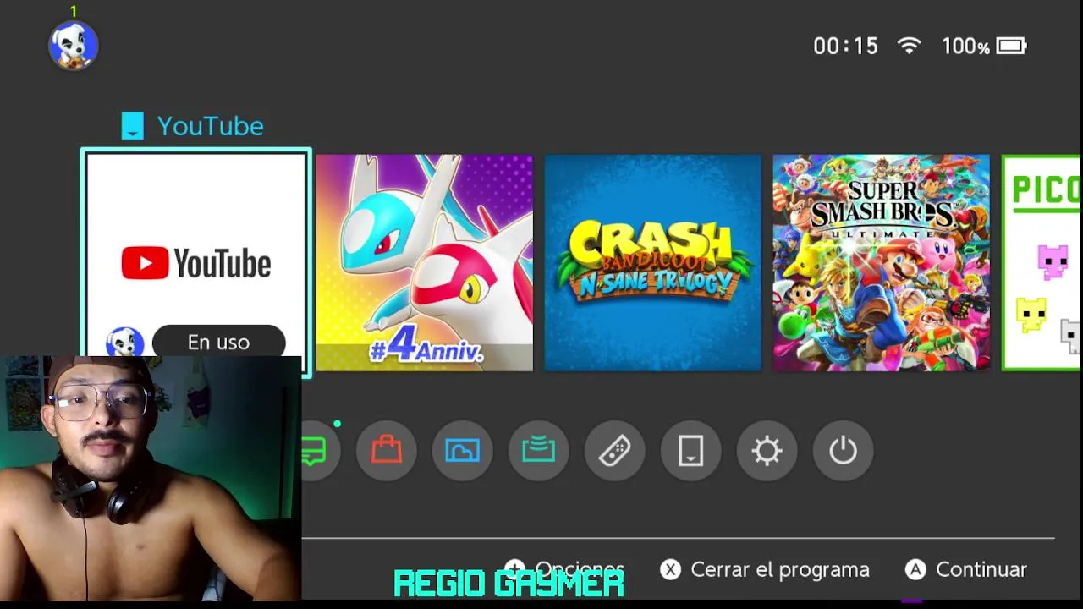Screen dimensions: 1083x609
Task: Click the blue game card icon beside YouTube title
Action: pyautogui.click(x=133, y=126)
